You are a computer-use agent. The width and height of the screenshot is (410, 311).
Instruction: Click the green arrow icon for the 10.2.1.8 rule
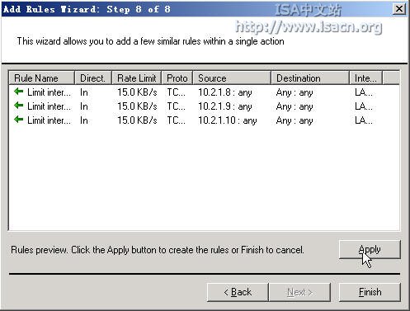[19, 92]
